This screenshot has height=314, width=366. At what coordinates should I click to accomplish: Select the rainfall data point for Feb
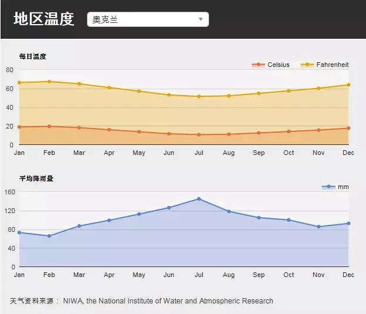coord(49,236)
